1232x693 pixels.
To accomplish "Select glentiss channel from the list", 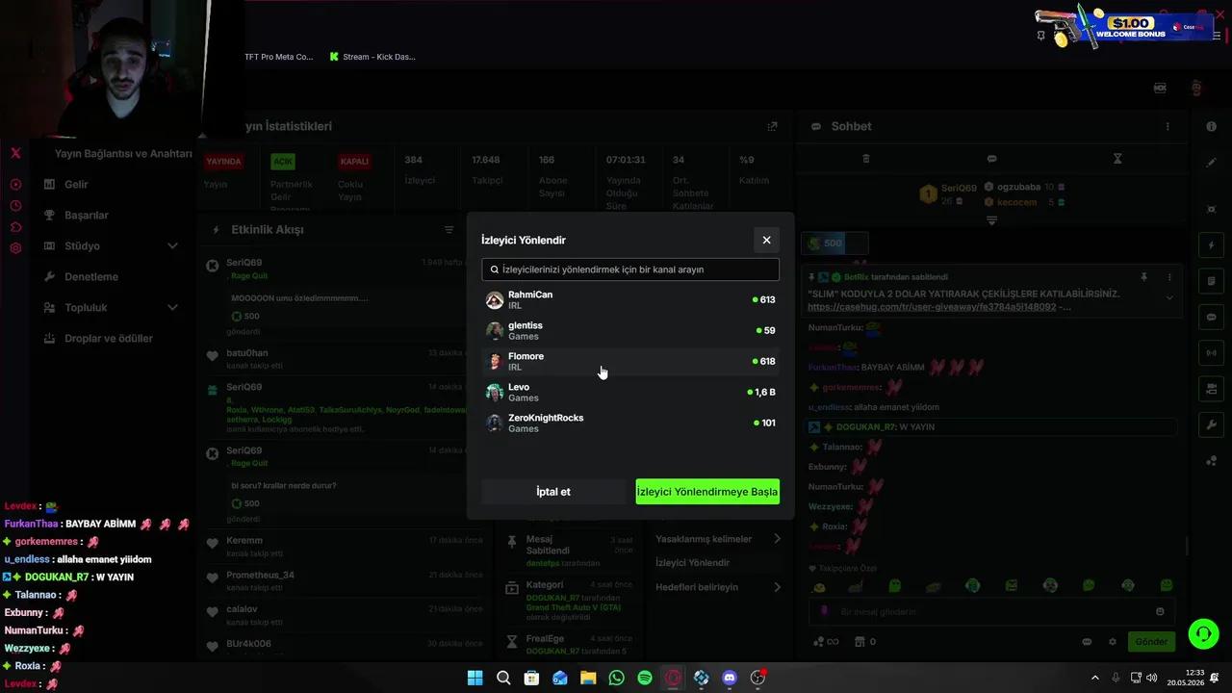I will pos(630,330).
